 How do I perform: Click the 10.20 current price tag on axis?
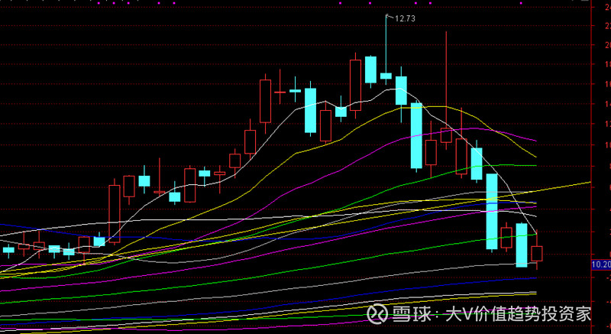tap(601, 265)
